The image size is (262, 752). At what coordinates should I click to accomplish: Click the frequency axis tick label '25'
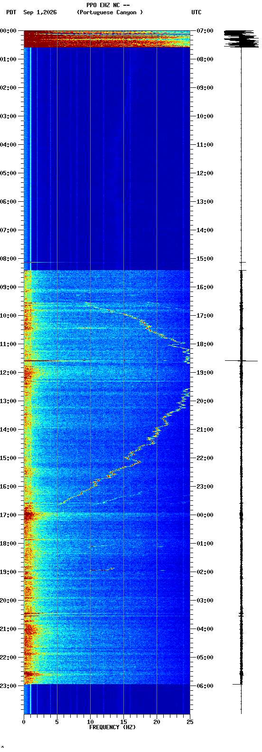coord(190,722)
